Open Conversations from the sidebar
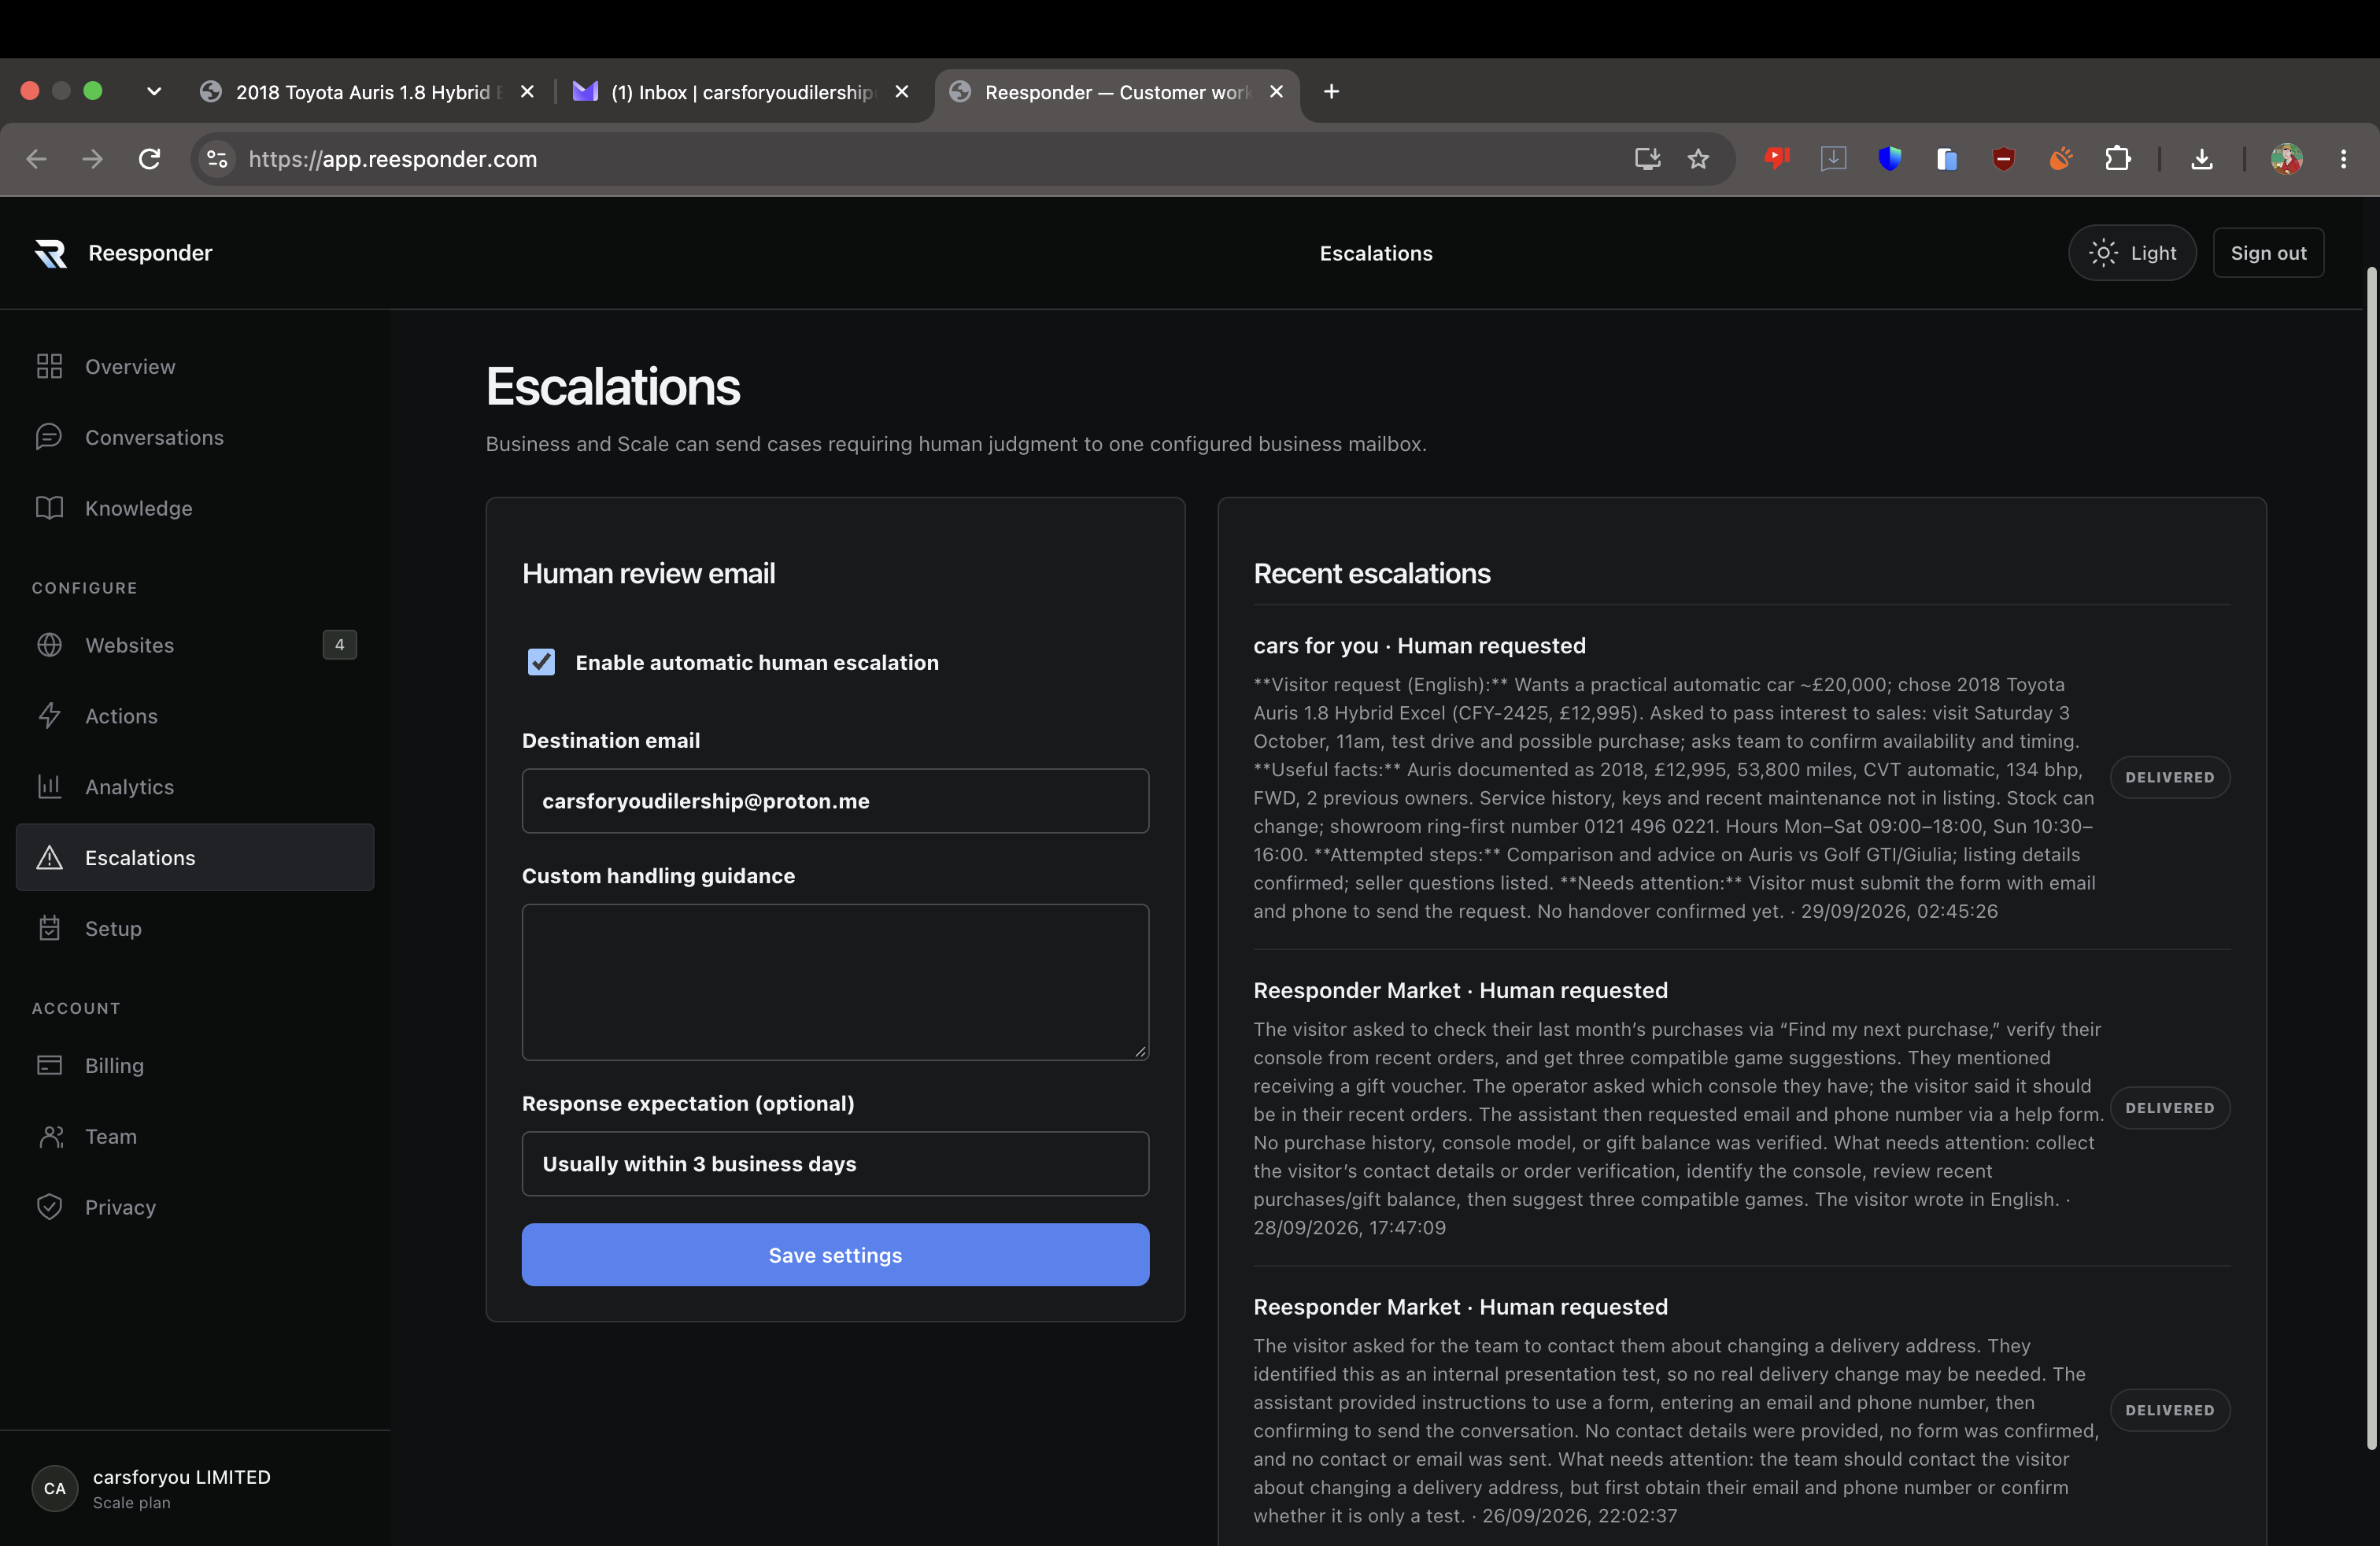Viewport: 2380px width, 1546px height. point(195,437)
